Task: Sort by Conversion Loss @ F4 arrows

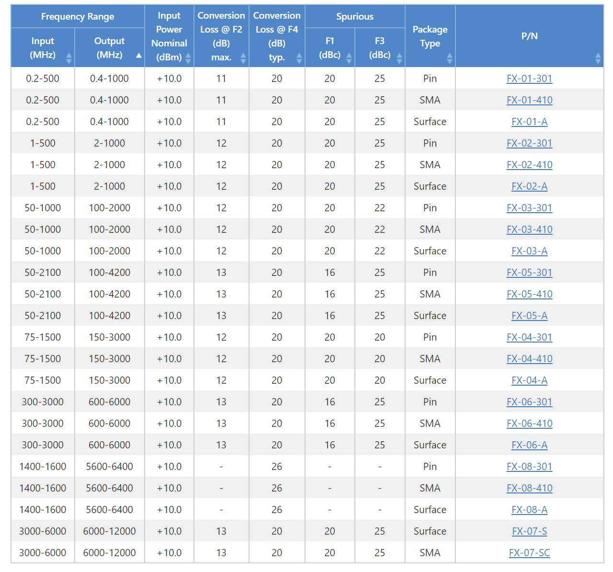Action: pyautogui.click(x=299, y=58)
